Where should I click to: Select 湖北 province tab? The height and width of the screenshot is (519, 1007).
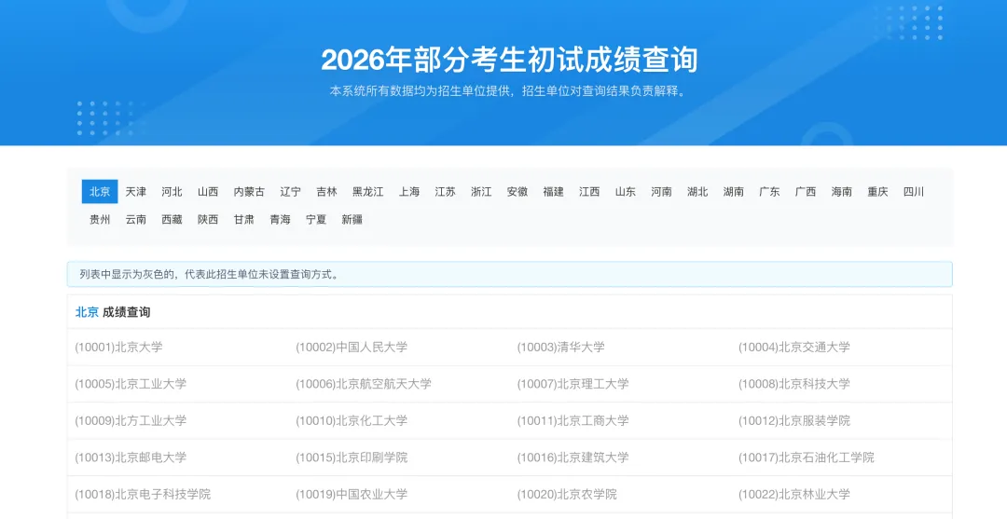click(697, 191)
